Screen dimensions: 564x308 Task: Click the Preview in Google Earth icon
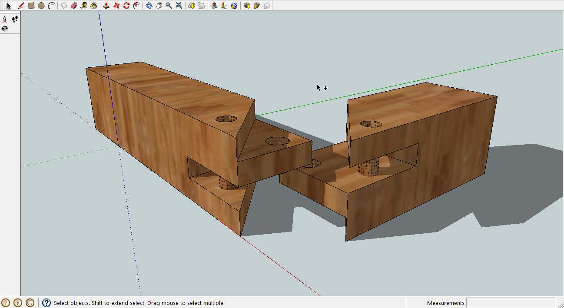(x=234, y=6)
